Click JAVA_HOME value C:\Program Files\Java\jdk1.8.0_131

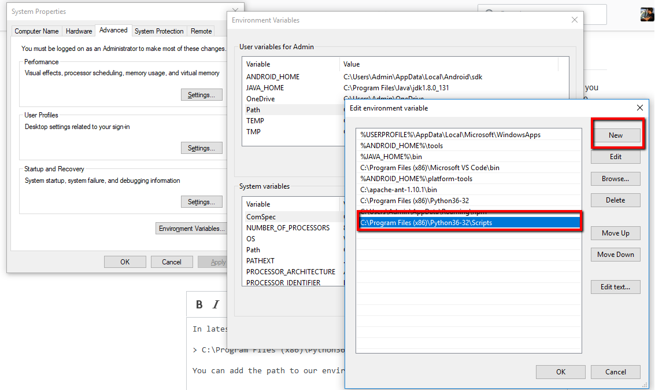pyautogui.click(x=396, y=88)
